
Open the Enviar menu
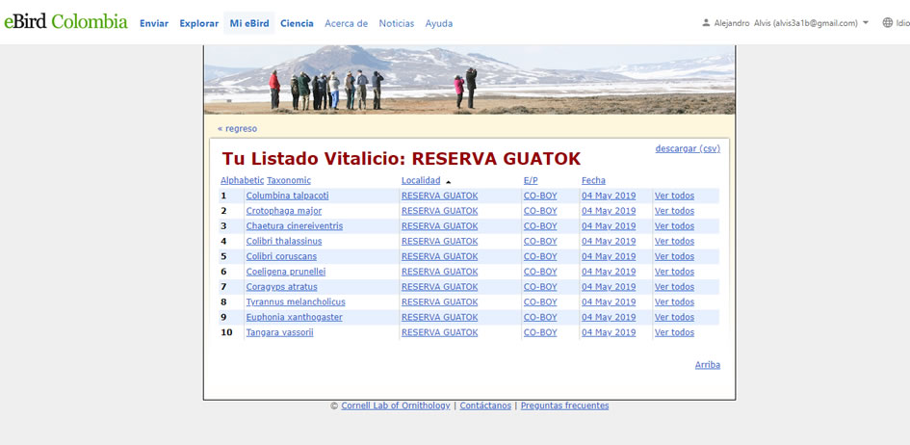tap(154, 23)
